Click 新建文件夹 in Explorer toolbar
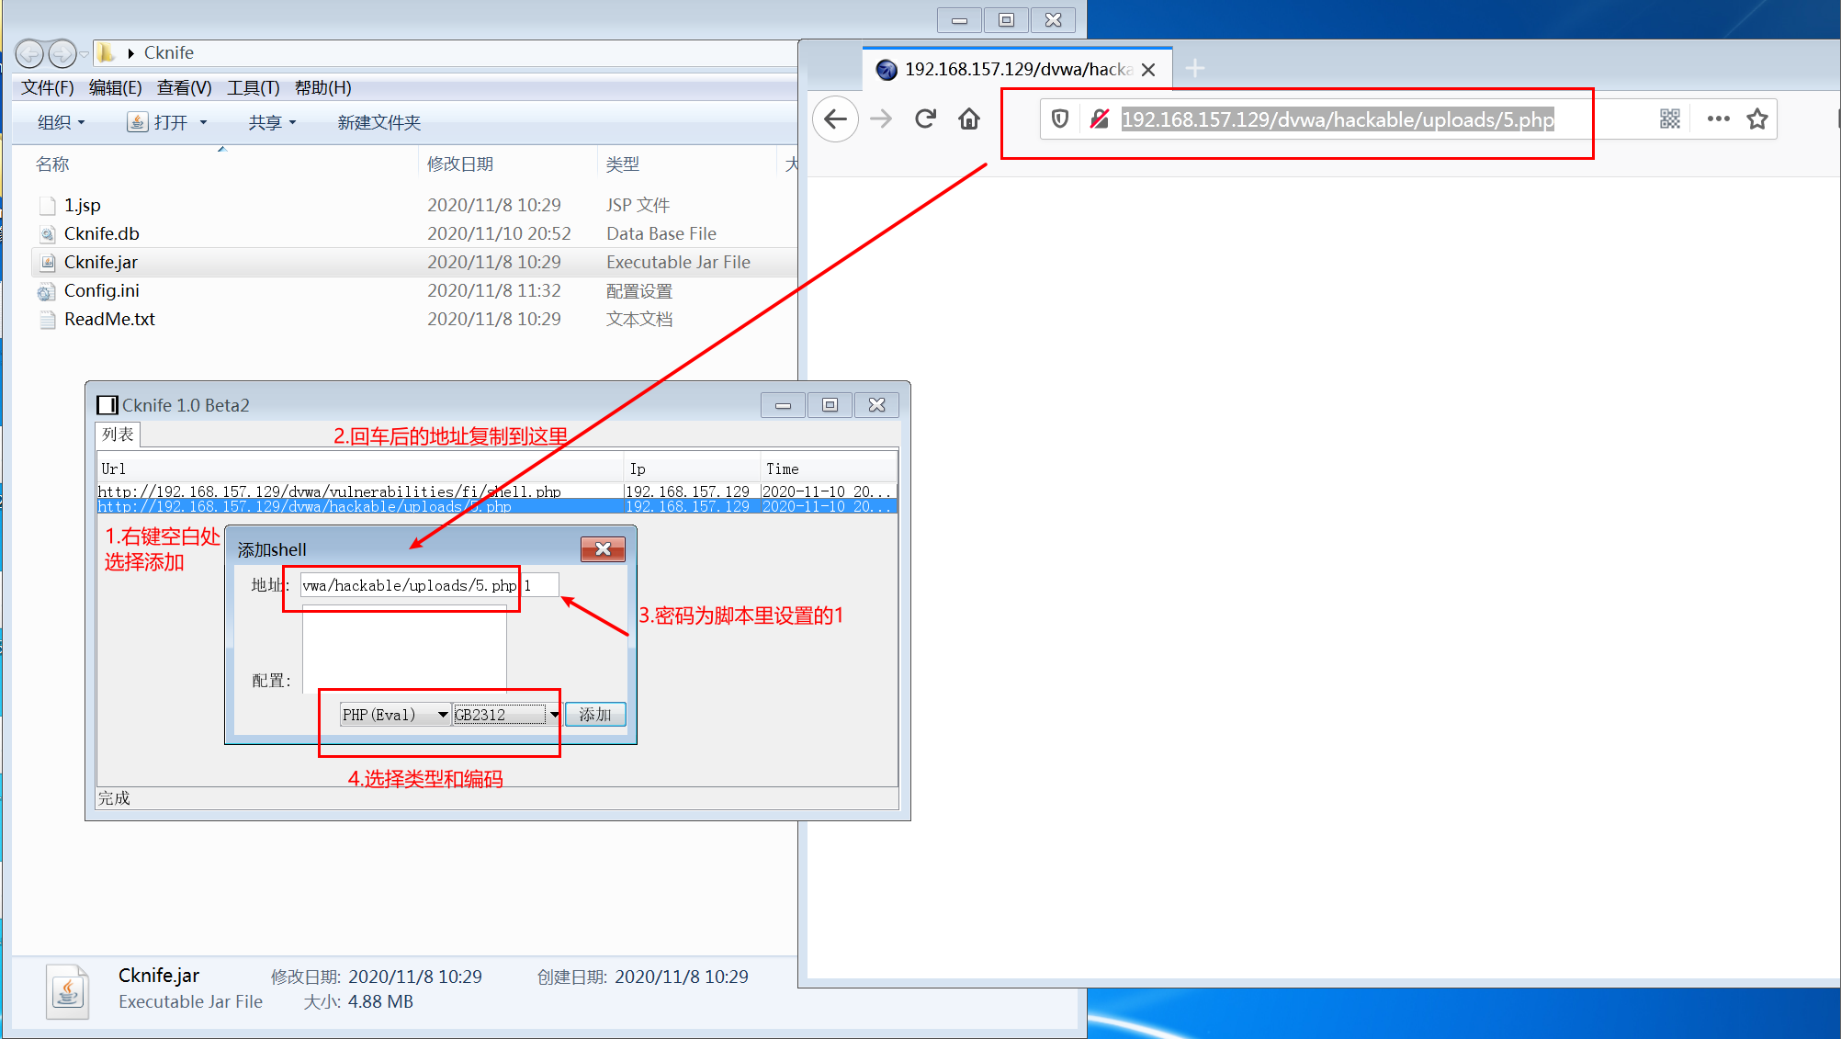The image size is (1841, 1039). pos(378,122)
